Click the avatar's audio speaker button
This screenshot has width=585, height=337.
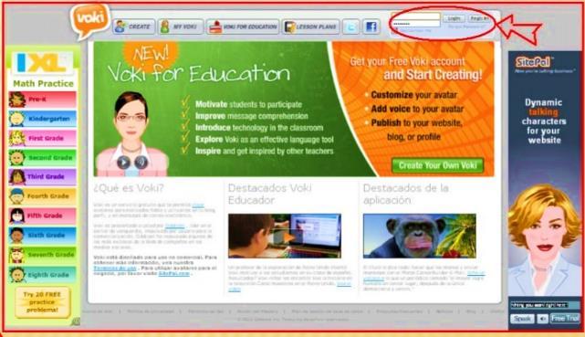click(141, 163)
